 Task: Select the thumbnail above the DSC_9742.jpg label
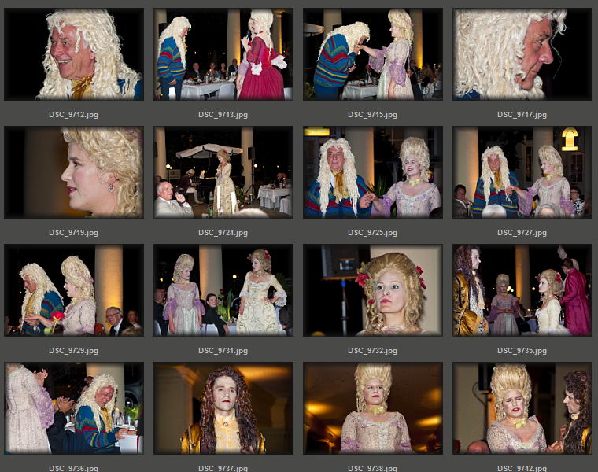click(522, 408)
